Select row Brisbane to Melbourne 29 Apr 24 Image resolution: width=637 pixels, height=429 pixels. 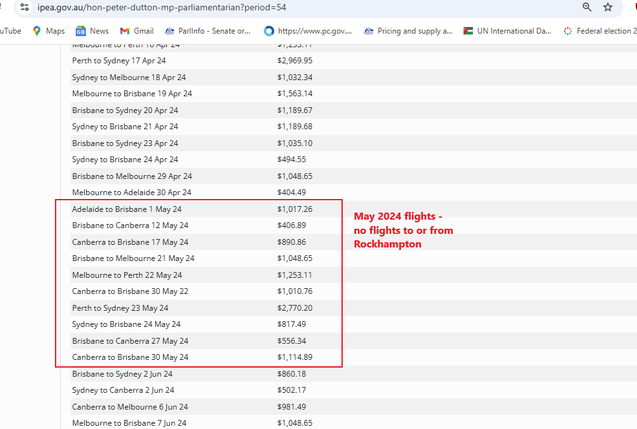[x=354, y=176]
